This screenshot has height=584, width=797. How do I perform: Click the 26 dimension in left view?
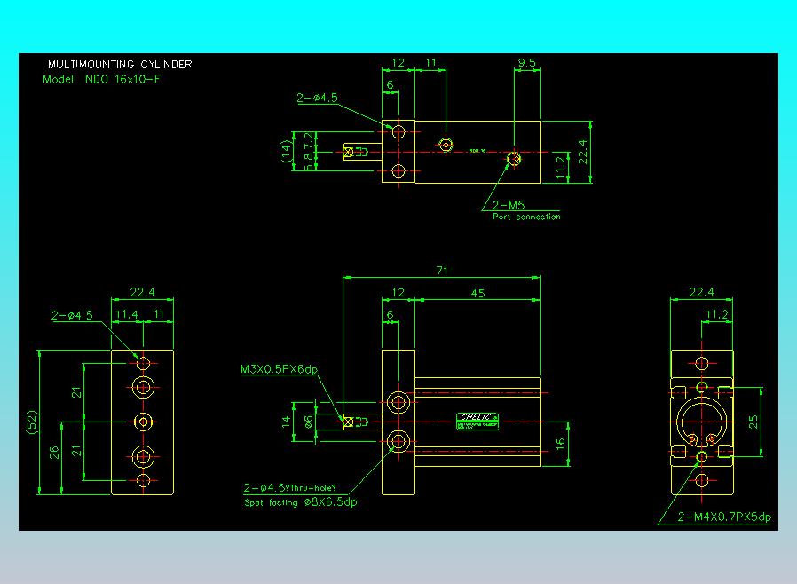(53, 453)
